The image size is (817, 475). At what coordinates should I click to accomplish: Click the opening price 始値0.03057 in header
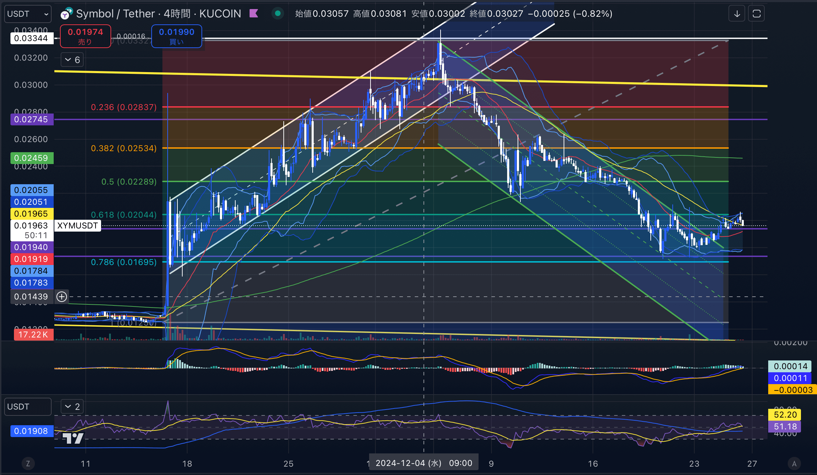[x=322, y=14]
